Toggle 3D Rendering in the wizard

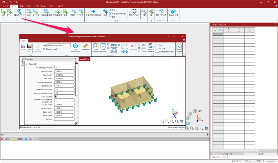75,48
